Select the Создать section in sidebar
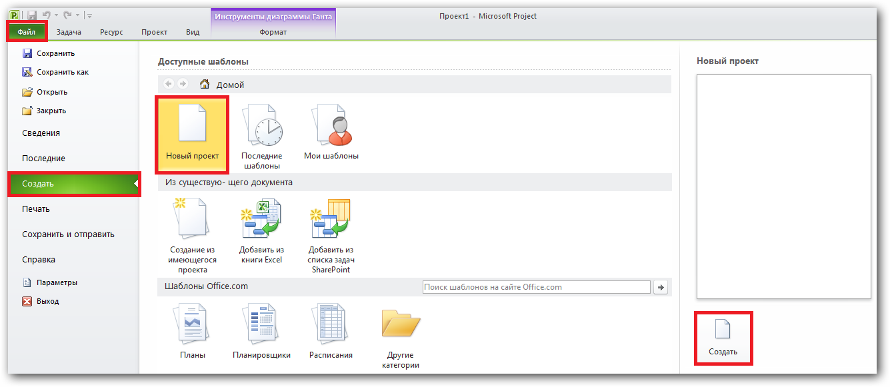The width and height of the screenshot is (890, 387). (x=73, y=184)
